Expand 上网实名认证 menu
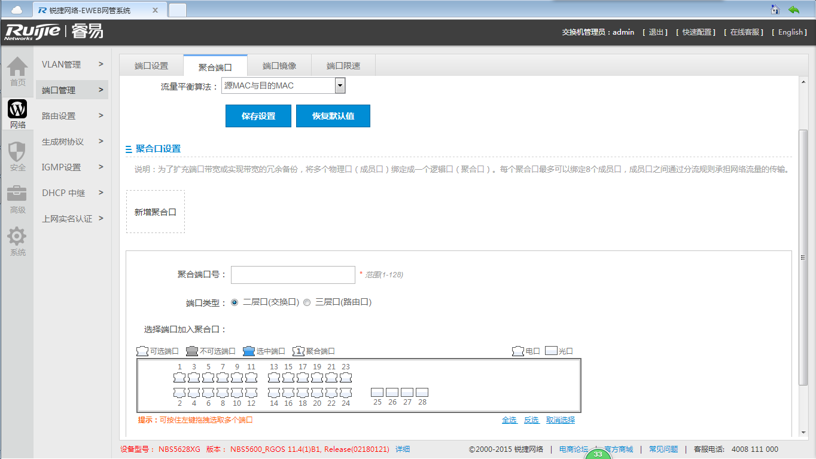816x459 pixels. coord(72,219)
